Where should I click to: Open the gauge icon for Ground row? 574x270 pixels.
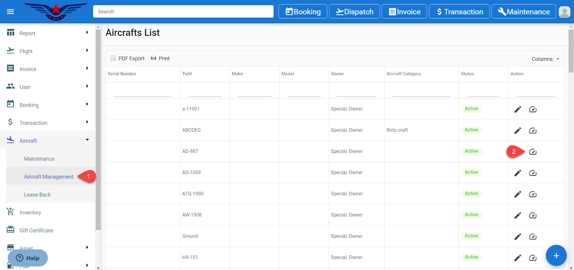tap(533, 237)
